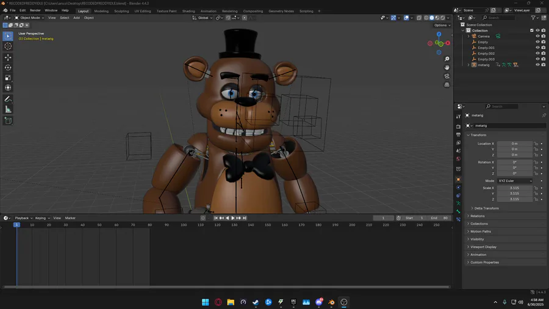Expand the Viewport Display panel
Screen dimensions: 549x309
tap(483, 247)
